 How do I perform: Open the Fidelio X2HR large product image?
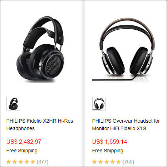click(x=40, y=49)
